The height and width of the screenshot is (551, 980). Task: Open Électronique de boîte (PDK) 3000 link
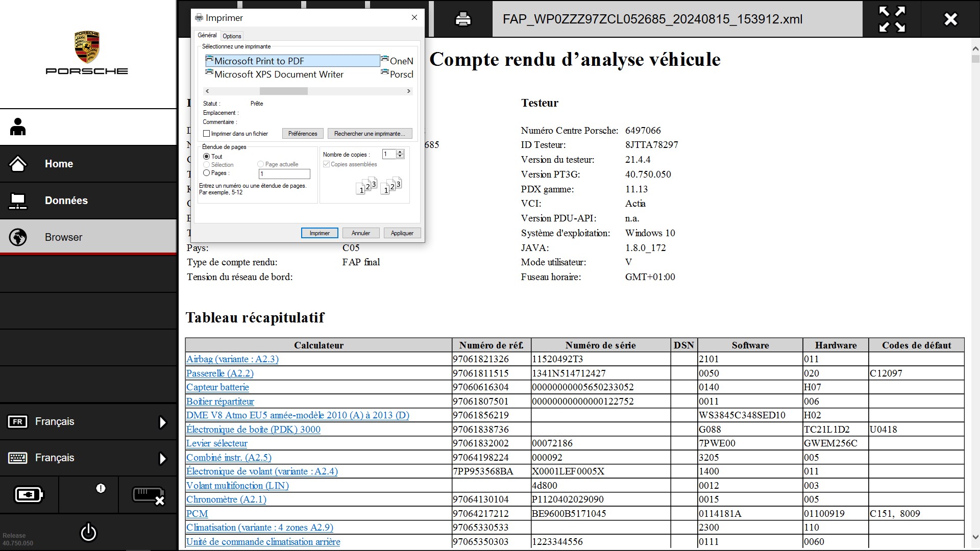tap(253, 430)
